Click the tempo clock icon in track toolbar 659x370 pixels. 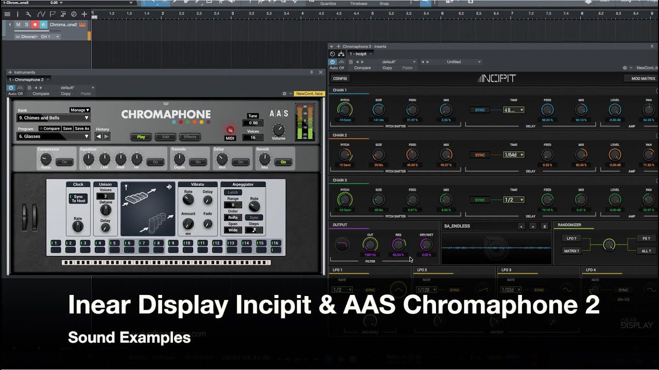click(74, 14)
